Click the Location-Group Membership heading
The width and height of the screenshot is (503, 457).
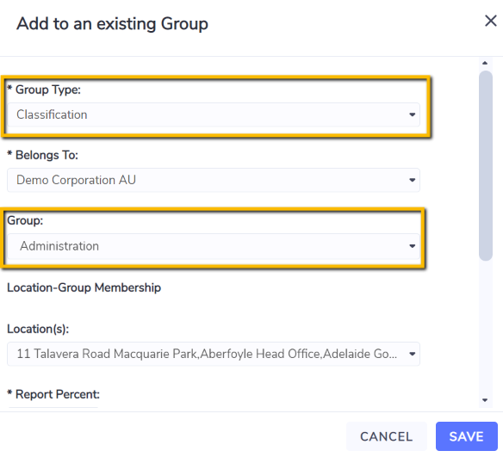click(x=84, y=287)
